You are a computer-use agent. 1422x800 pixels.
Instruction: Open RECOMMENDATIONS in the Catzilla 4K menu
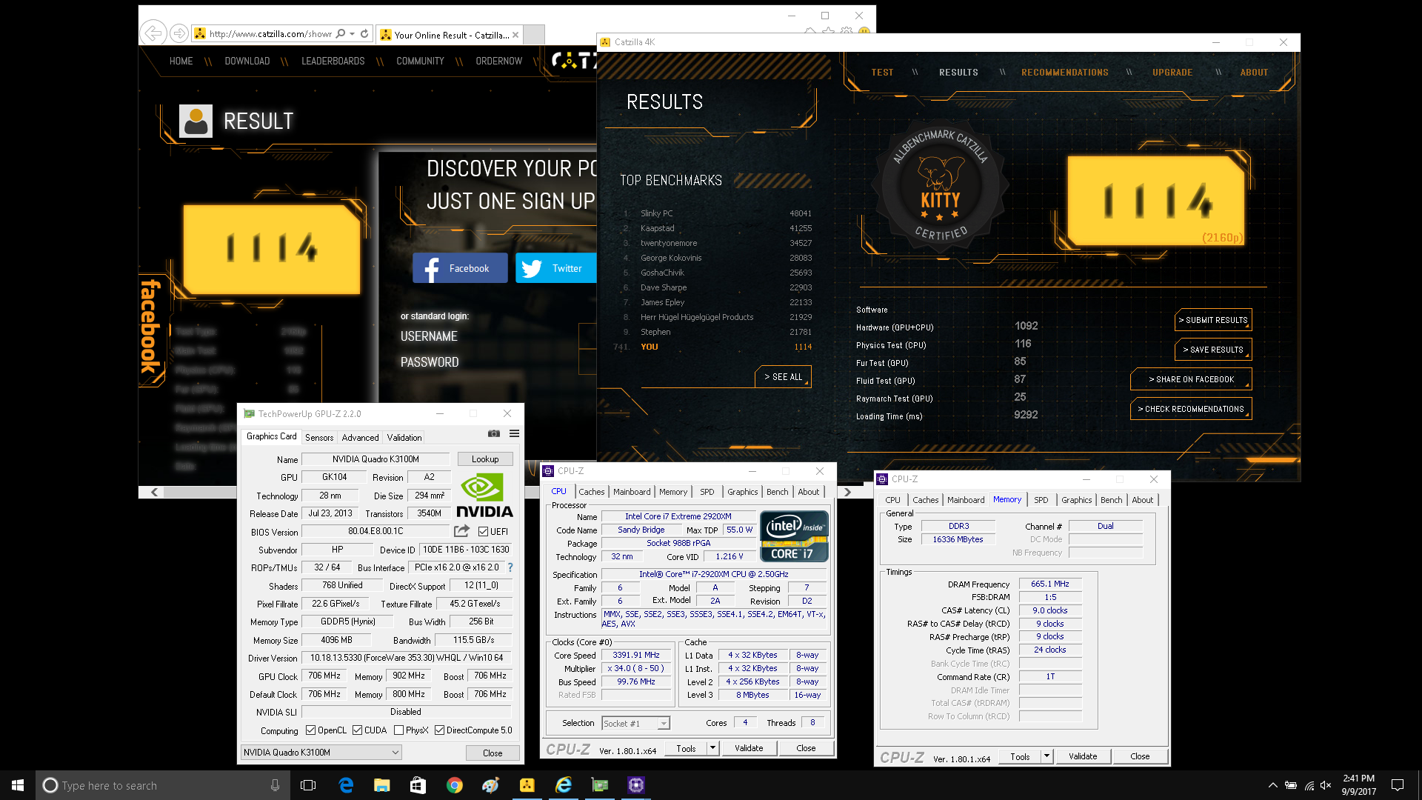(x=1064, y=73)
